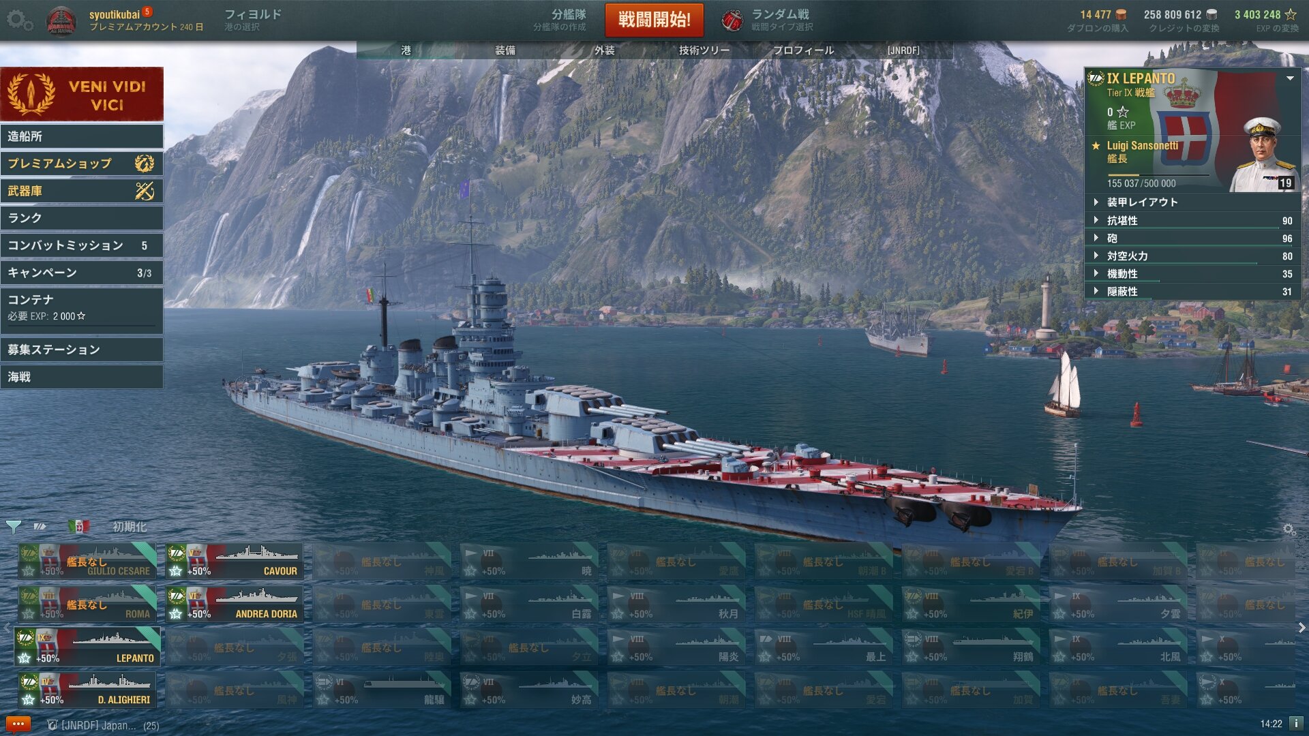Expand the 対空火力 anti-air stats row

(x=1193, y=256)
